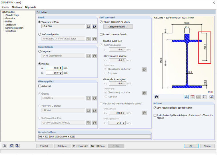Select Kombinace zatížení in navigator
The width and height of the screenshot is (217, 162).
click(x=14, y=28)
